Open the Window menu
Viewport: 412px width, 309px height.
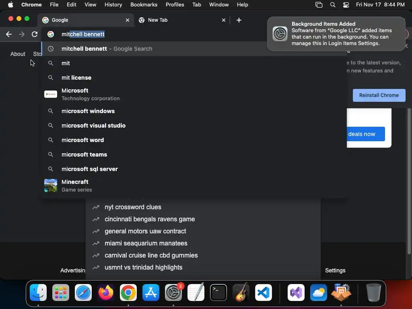pos(219,4)
